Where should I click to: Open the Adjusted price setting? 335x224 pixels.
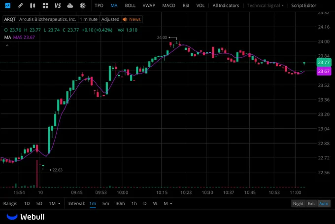click(x=110, y=19)
